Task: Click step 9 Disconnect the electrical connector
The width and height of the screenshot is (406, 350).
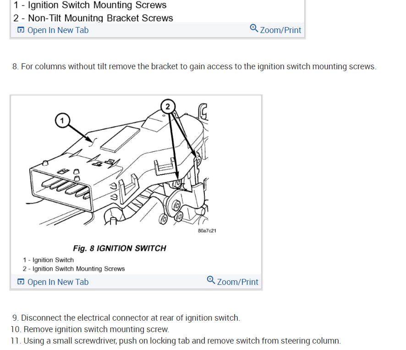Action: pos(126,317)
